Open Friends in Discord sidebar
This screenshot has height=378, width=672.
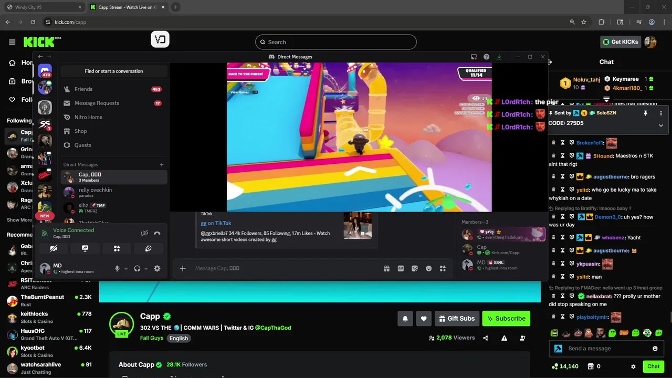(x=113, y=89)
